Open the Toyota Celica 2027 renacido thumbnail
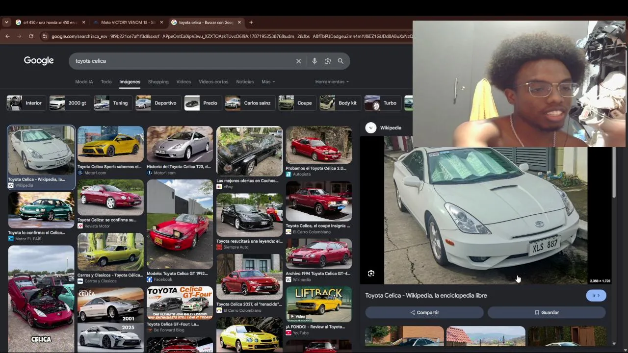 click(249, 277)
